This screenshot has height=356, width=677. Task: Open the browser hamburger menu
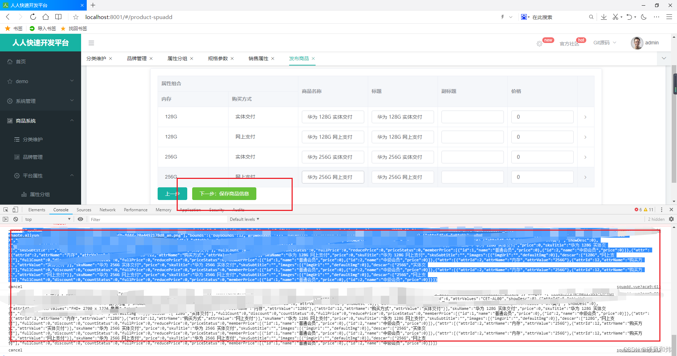(x=669, y=17)
